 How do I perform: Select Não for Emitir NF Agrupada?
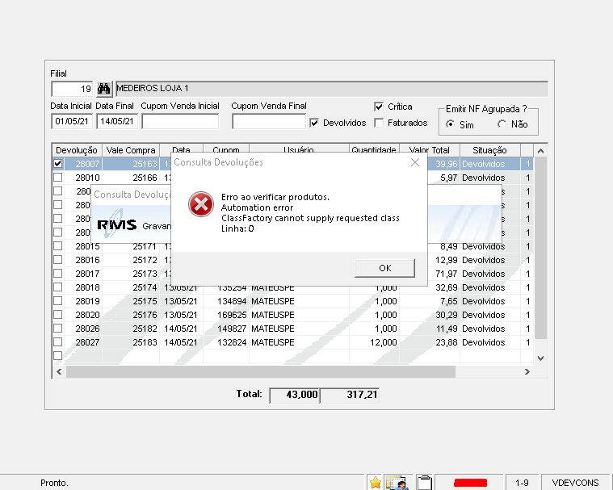point(502,124)
